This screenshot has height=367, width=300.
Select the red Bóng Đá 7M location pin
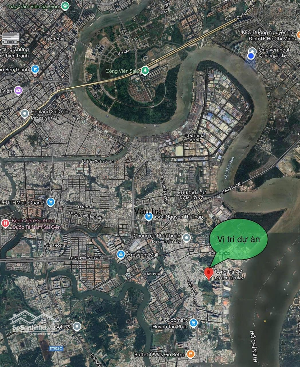(x=209, y=274)
